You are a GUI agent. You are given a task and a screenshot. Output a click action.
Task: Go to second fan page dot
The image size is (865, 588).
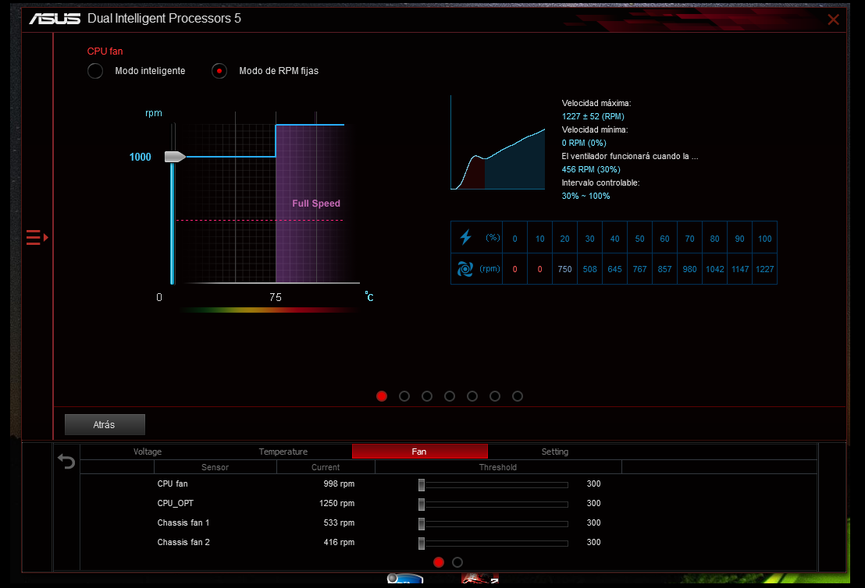pos(404,396)
